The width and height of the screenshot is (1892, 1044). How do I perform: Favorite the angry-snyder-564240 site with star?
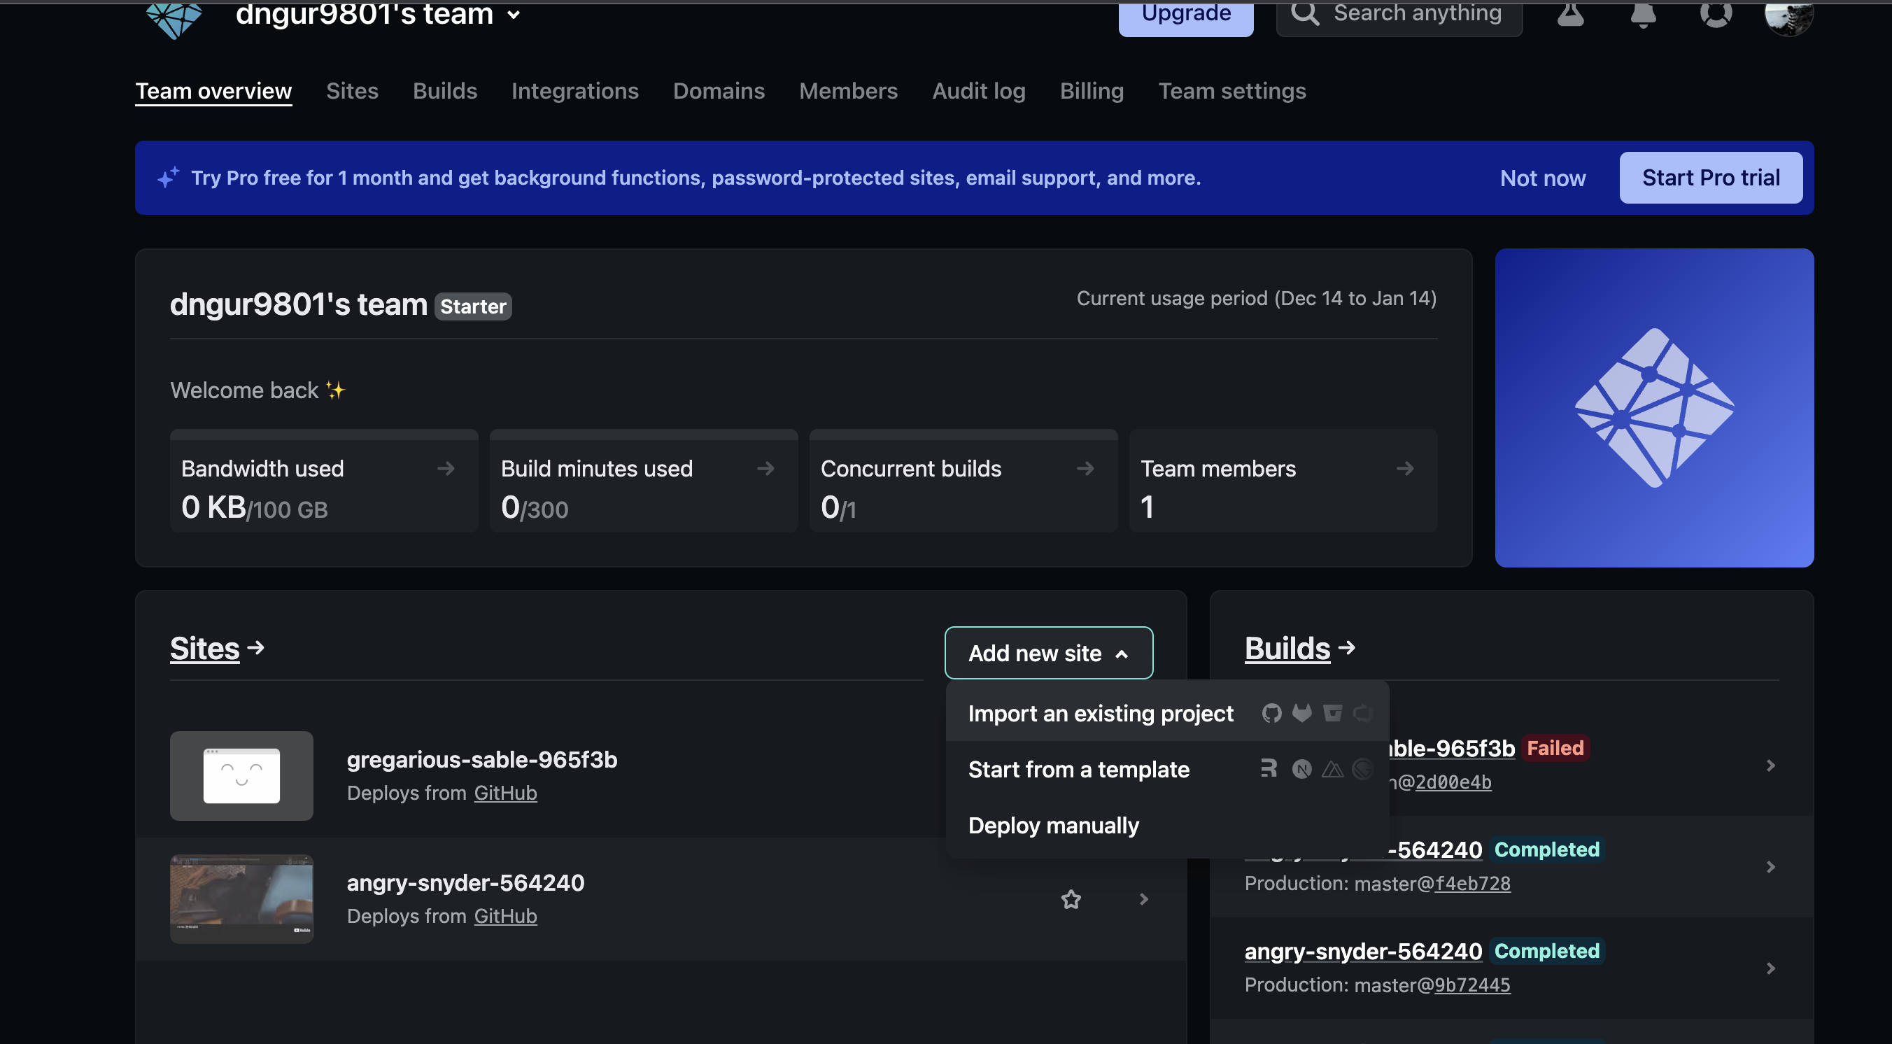[x=1071, y=898]
